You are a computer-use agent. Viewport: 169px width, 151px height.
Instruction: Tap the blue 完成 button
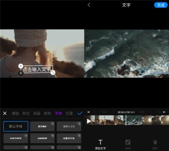tap(161, 5)
